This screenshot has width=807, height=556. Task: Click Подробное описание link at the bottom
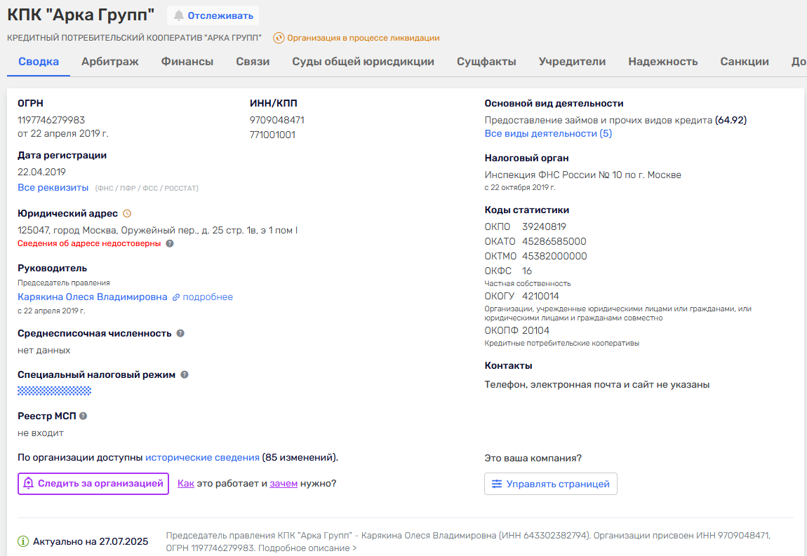tap(307, 548)
